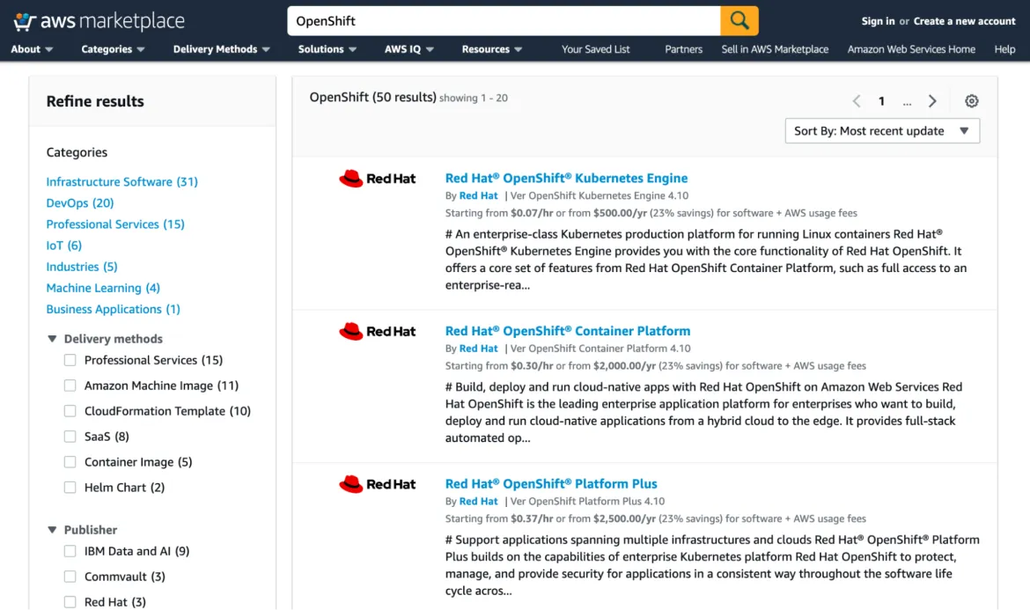Click the previous page left arrow

click(x=856, y=100)
